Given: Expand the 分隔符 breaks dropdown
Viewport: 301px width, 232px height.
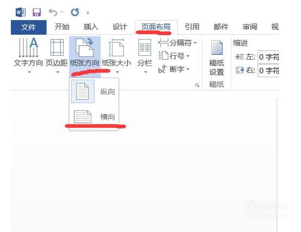Looking at the screenshot, I should point(195,43).
